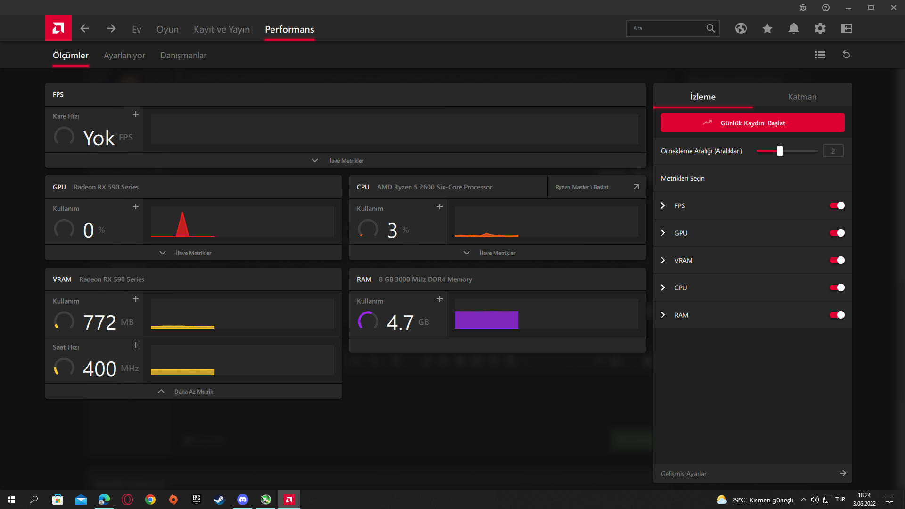Click the search magnifier icon
Viewport: 905px width, 509px height.
click(710, 28)
